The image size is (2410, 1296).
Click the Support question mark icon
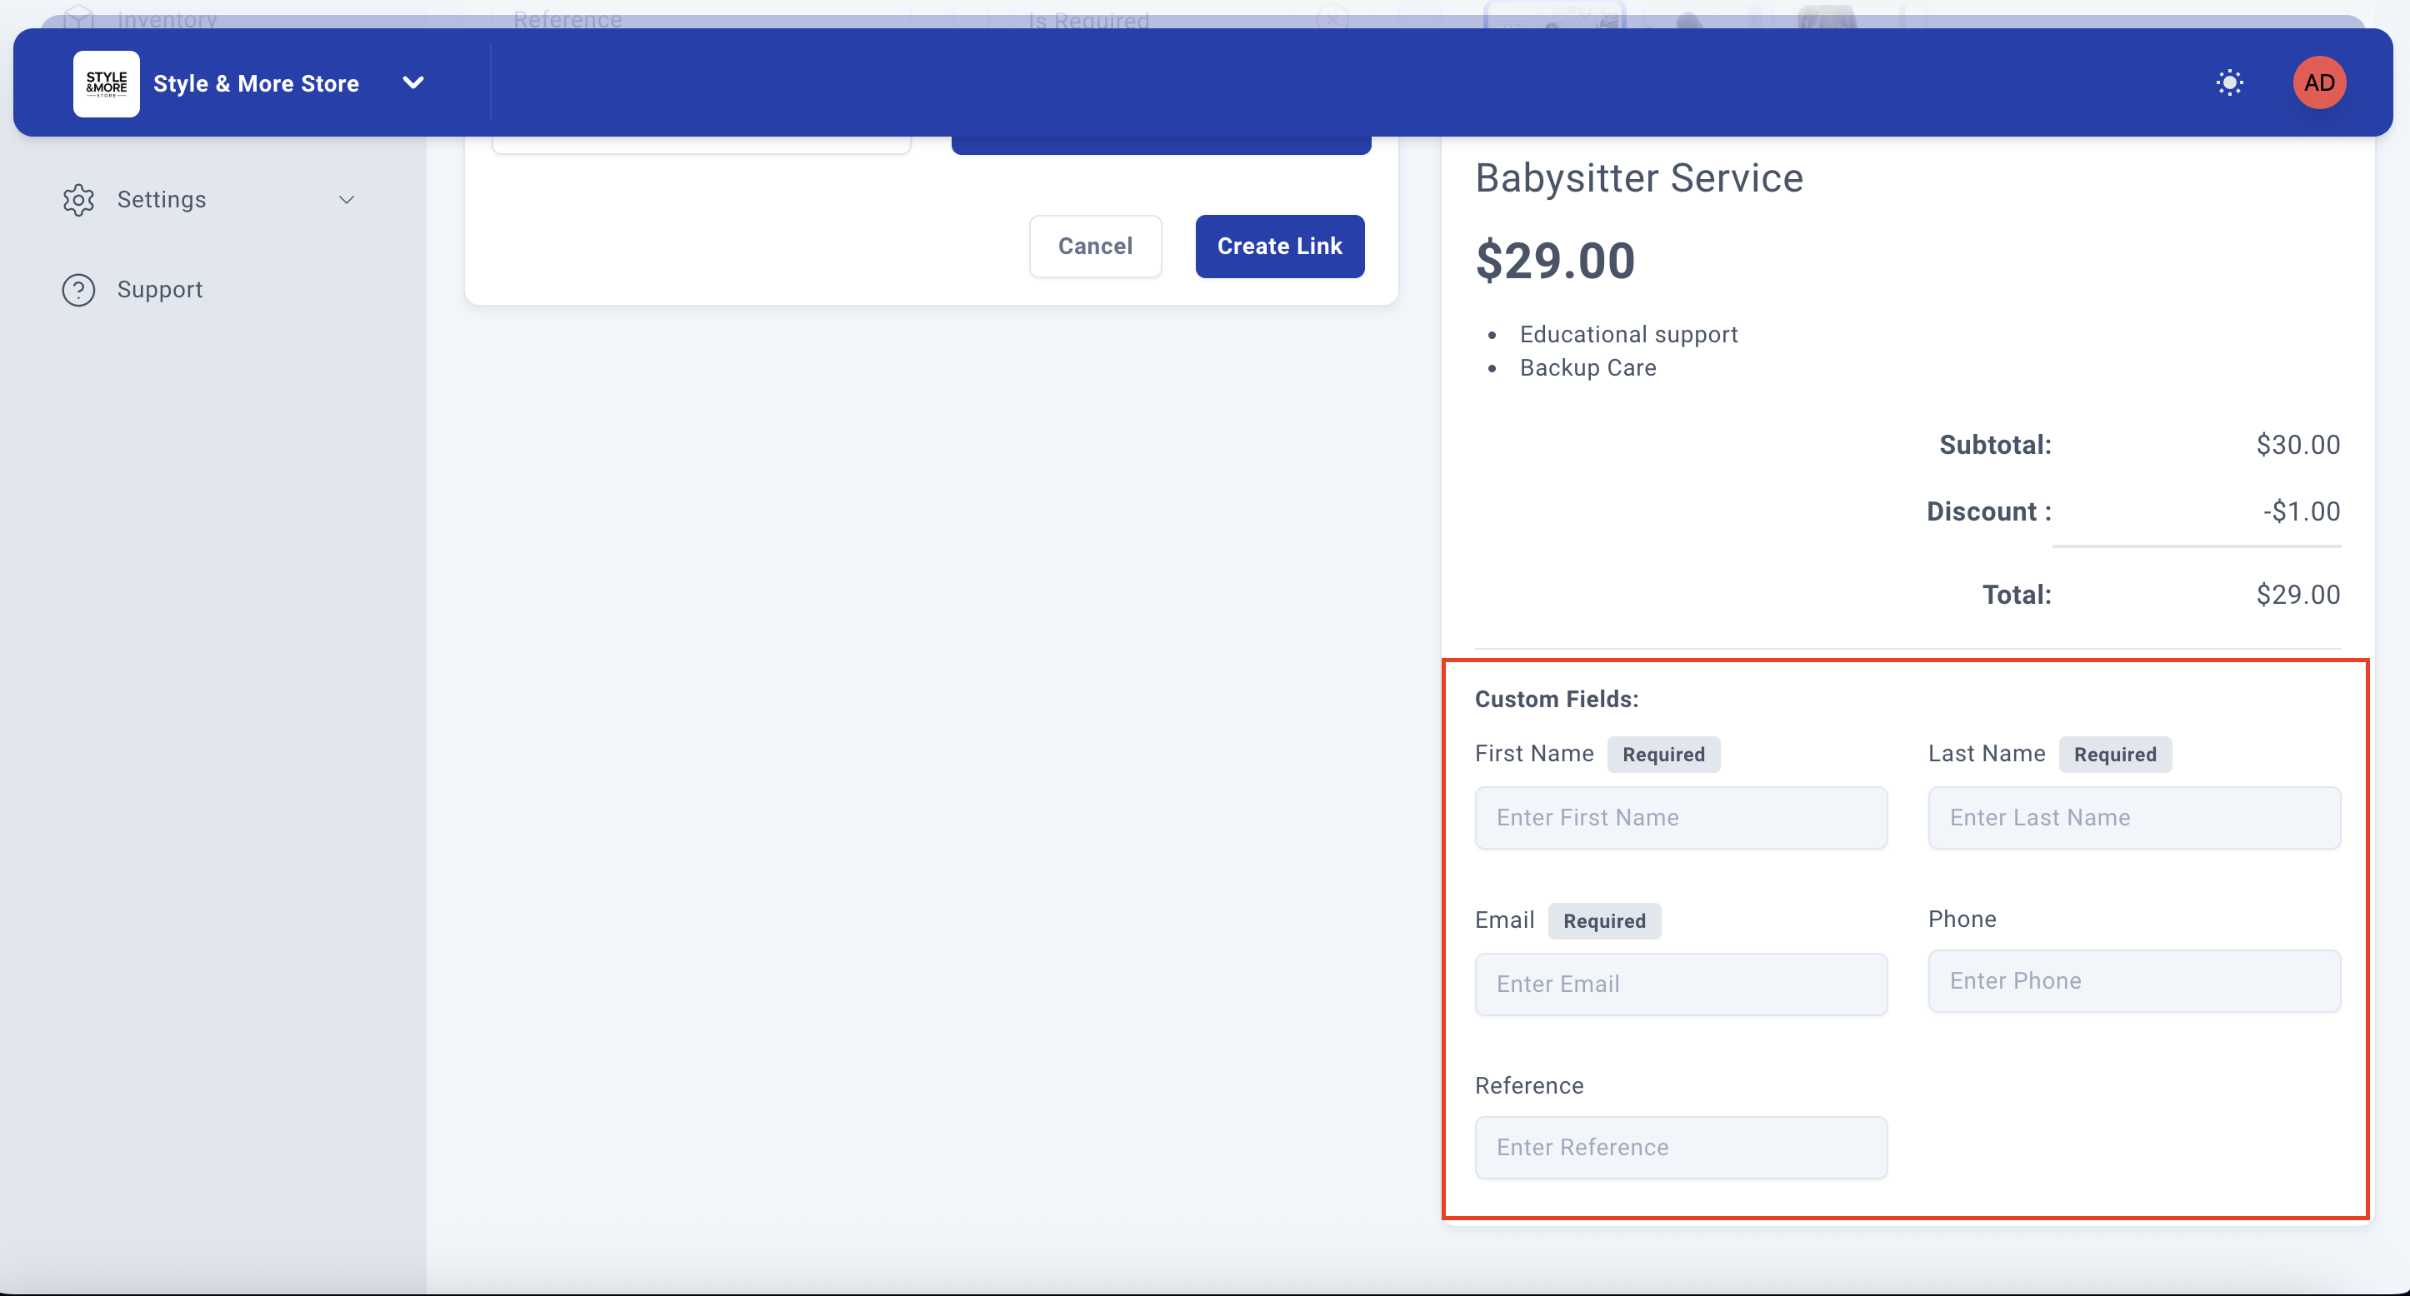point(78,290)
